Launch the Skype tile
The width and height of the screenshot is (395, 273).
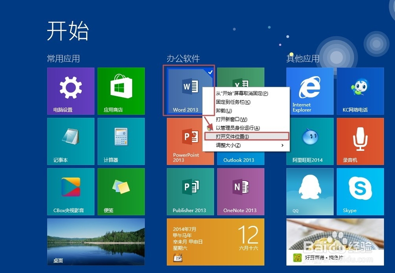[x=361, y=192]
